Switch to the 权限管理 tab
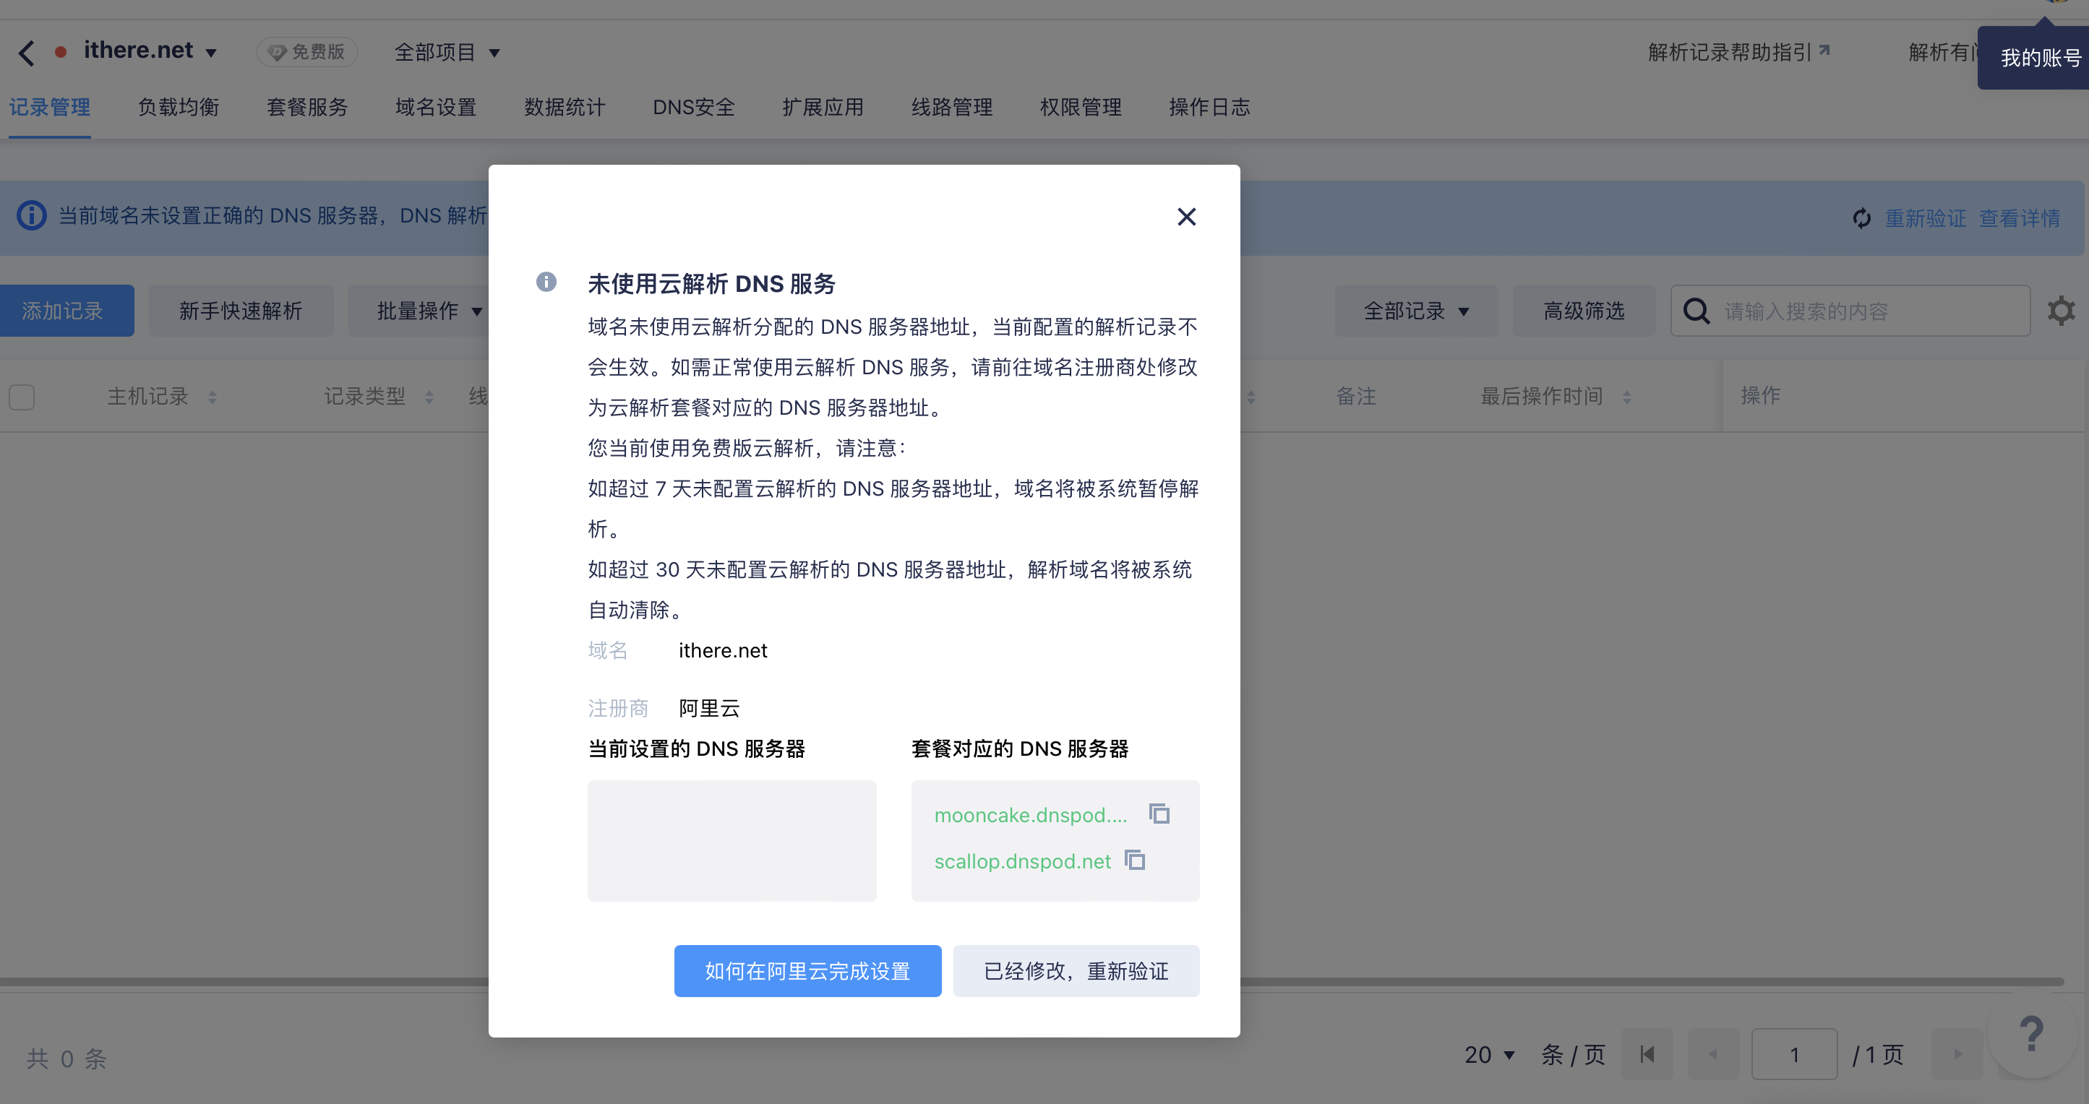The image size is (2089, 1104). [1081, 108]
